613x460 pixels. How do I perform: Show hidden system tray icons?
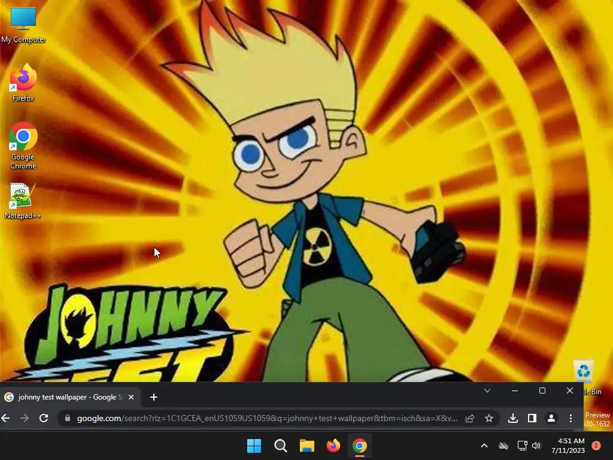[x=484, y=446]
